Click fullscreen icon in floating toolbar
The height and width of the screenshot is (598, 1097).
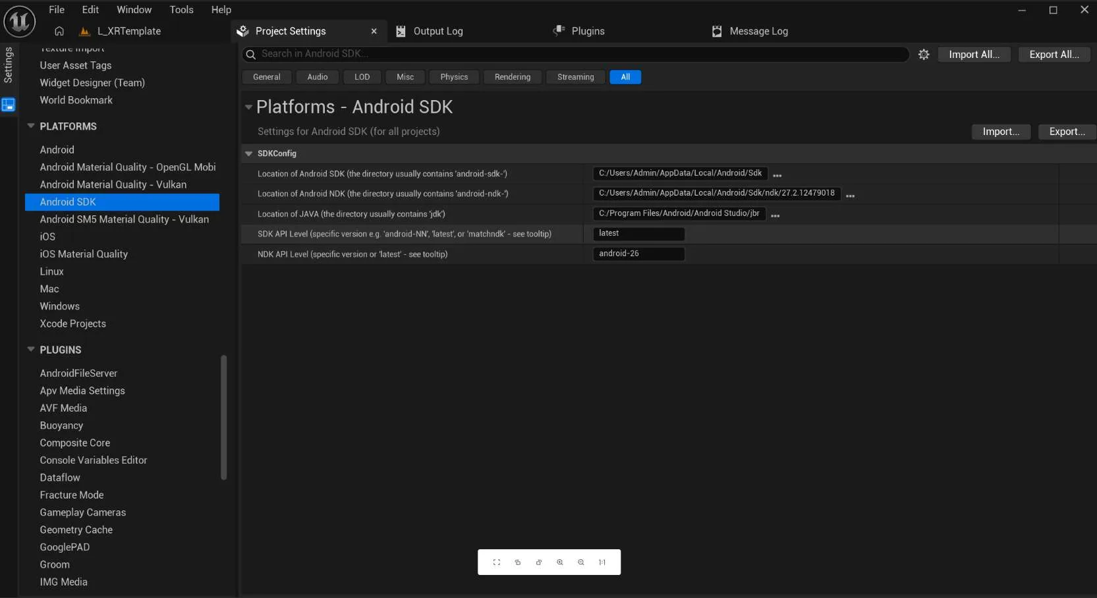497,562
